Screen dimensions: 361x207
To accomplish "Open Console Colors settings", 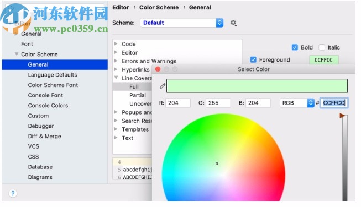I will point(48,106).
